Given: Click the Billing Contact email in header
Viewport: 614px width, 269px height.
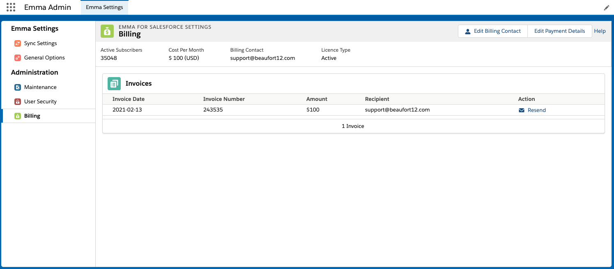Looking at the screenshot, I should pyautogui.click(x=263, y=58).
